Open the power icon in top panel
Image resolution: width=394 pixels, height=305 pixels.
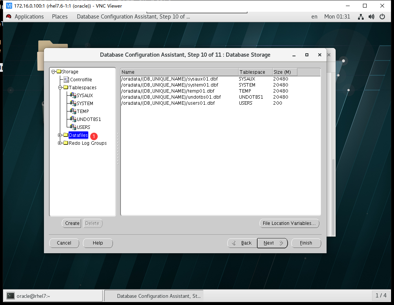point(382,17)
